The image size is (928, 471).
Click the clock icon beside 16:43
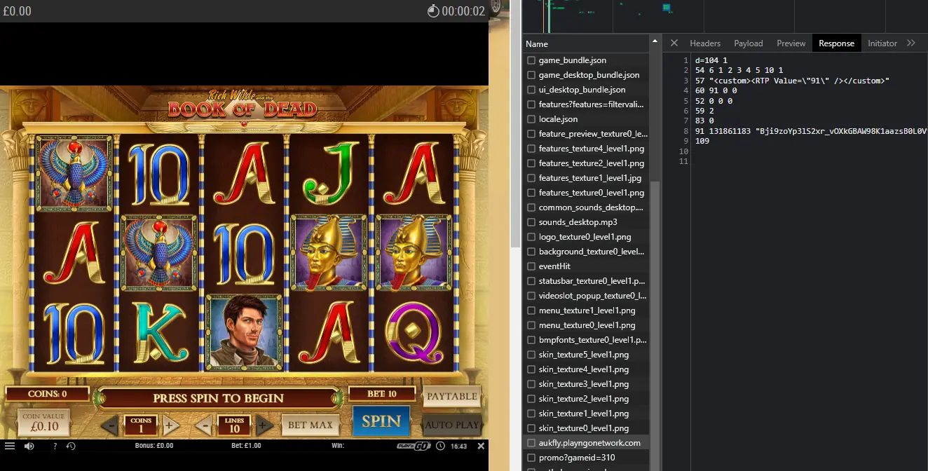click(x=440, y=446)
